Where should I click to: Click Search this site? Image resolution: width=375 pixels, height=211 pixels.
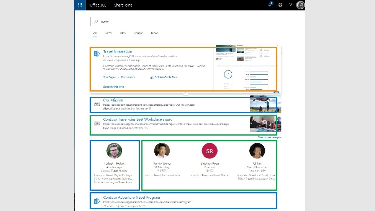114,87
